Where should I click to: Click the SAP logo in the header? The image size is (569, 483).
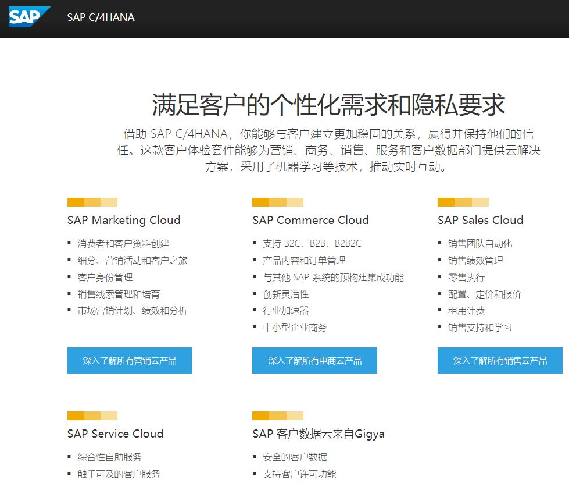(x=30, y=17)
